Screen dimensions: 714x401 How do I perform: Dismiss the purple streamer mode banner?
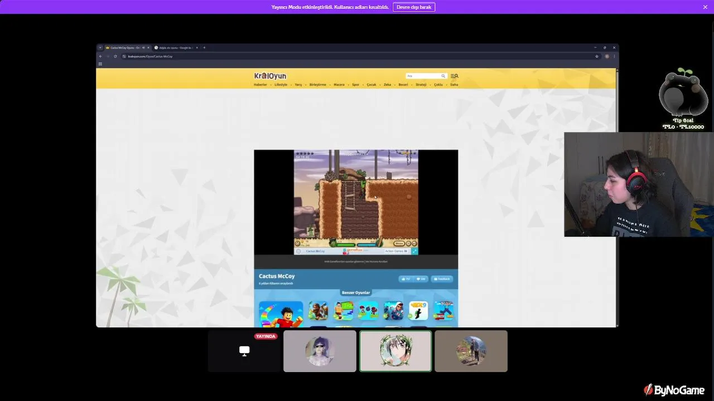705,7
